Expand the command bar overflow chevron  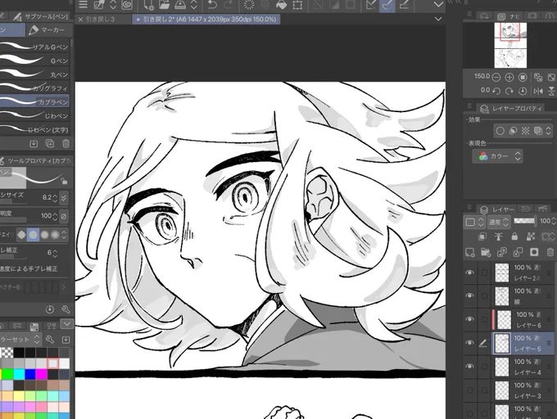(x=438, y=5)
